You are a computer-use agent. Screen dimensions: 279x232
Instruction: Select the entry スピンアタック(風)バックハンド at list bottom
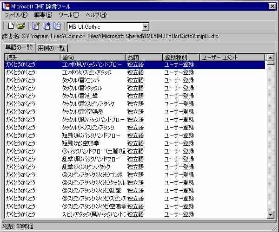tap(135, 214)
